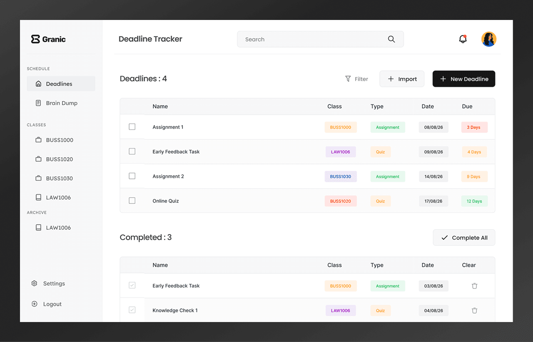Delete Knowledge Check 1 via trash icon
533x342 pixels.
click(474, 310)
